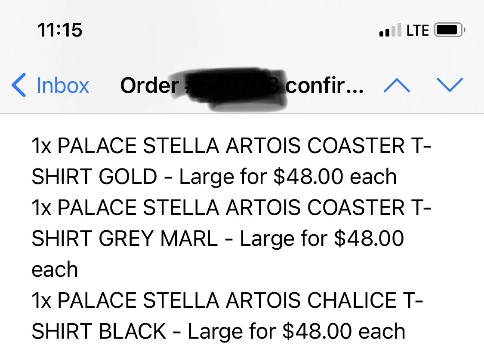Tap the $48.00 price for GREY MARL
Viewport: 484px width, 364px height.
tap(369, 239)
